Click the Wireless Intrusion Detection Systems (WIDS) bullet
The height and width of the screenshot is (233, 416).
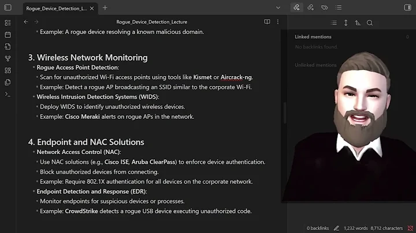pyautogui.click(x=98, y=97)
